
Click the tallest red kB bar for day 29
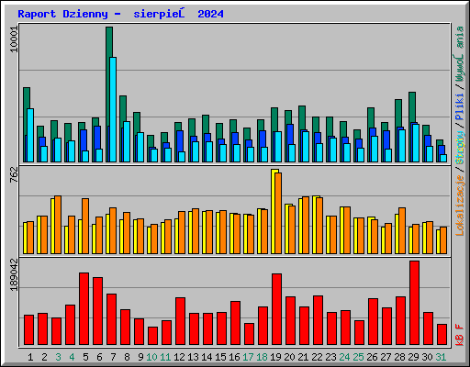(x=414, y=303)
